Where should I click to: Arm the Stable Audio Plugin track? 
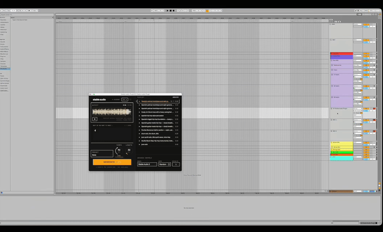pos(374,108)
